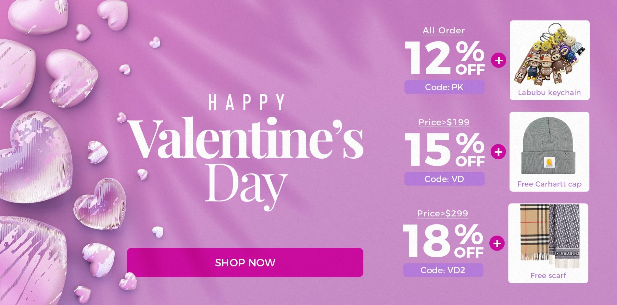Click the plus icon beside 15% OFF
617x305 pixels.
498,152
